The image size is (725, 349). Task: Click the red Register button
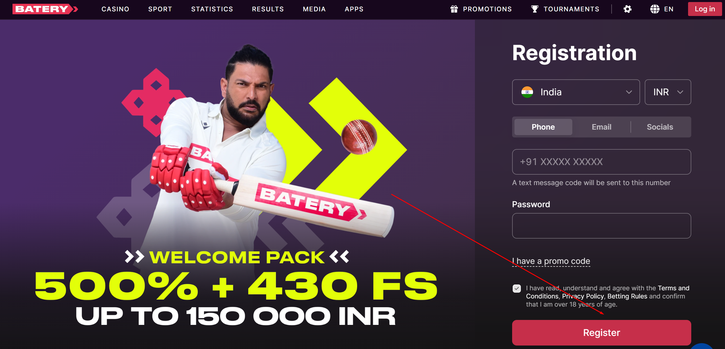601,333
